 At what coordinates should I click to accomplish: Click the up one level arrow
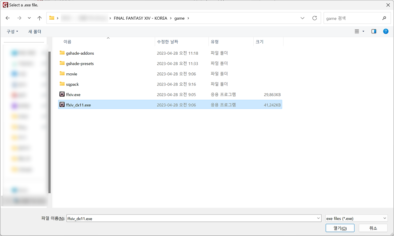click(x=39, y=18)
